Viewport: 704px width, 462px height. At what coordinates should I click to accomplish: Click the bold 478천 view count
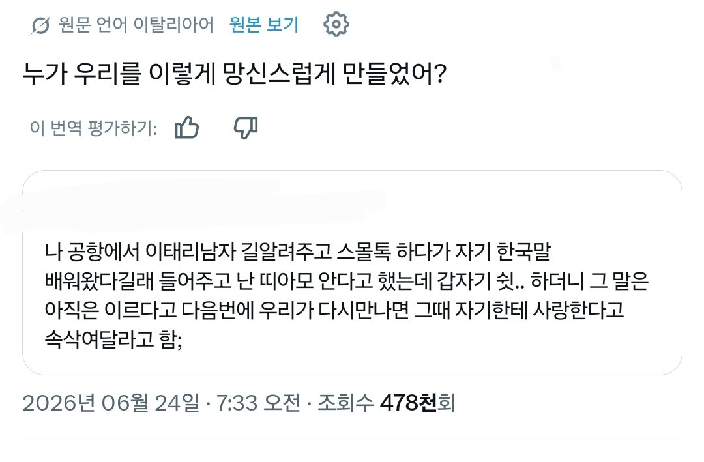pyautogui.click(x=408, y=402)
